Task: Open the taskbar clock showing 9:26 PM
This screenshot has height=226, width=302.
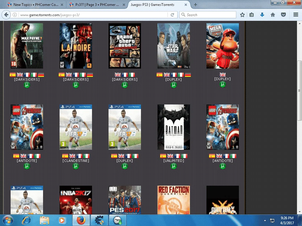Action: (287, 220)
